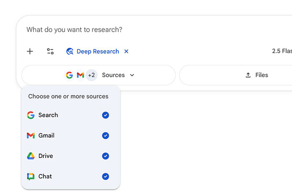Select the Drive entry in sources list
Viewport: 292px width, 195px height.
point(46,156)
